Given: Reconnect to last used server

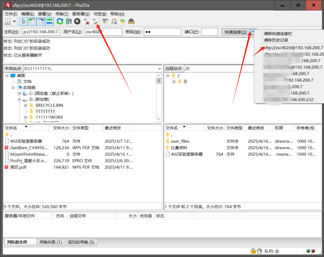Looking at the screenshot, I should pos(95,21).
